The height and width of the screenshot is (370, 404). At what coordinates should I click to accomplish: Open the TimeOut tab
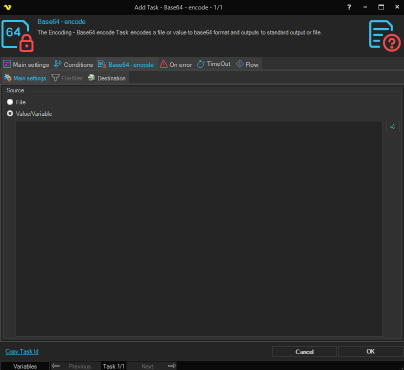[213, 64]
